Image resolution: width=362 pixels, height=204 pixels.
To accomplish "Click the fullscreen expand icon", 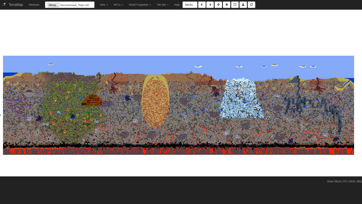I will tap(235, 5).
